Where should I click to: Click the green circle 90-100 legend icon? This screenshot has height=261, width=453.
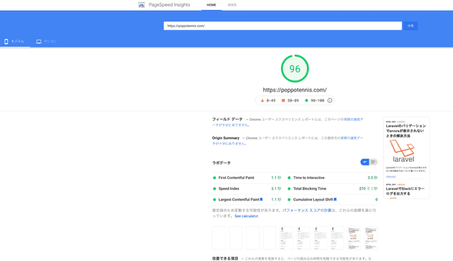[306, 101]
